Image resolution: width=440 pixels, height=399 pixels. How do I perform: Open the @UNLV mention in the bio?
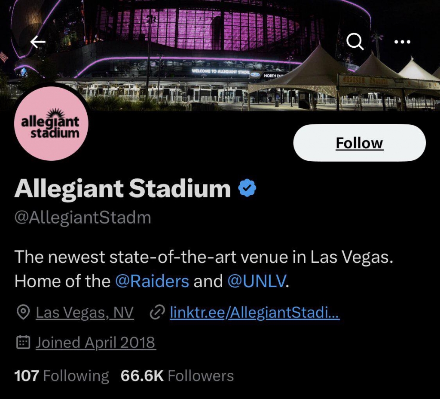(256, 281)
